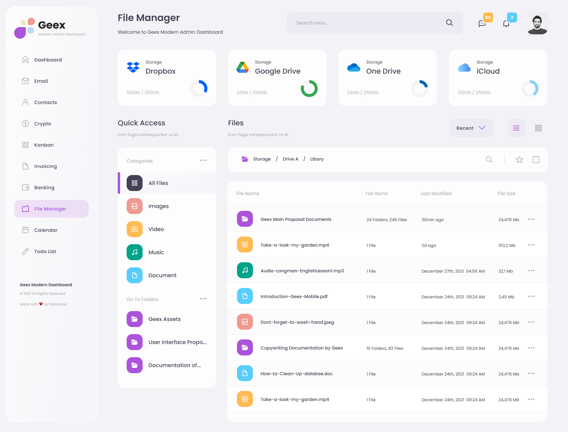Screen dimensions: 568x432
Task: Click the Dropbox storage icon
Action: tap(133, 67)
